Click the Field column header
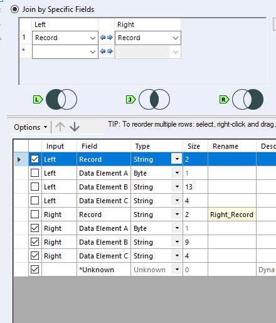276x323 pixels. pyautogui.click(x=89, y=146)
